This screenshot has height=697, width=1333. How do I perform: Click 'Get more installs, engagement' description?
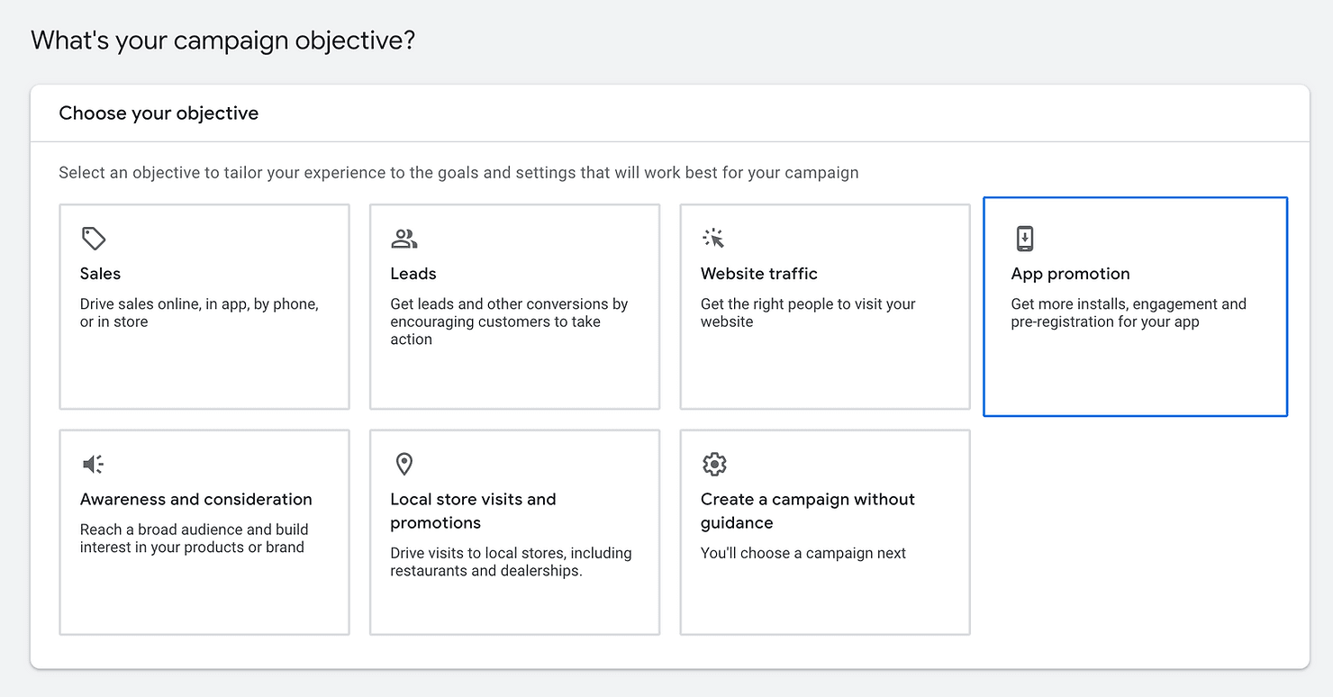(1128, 312)
